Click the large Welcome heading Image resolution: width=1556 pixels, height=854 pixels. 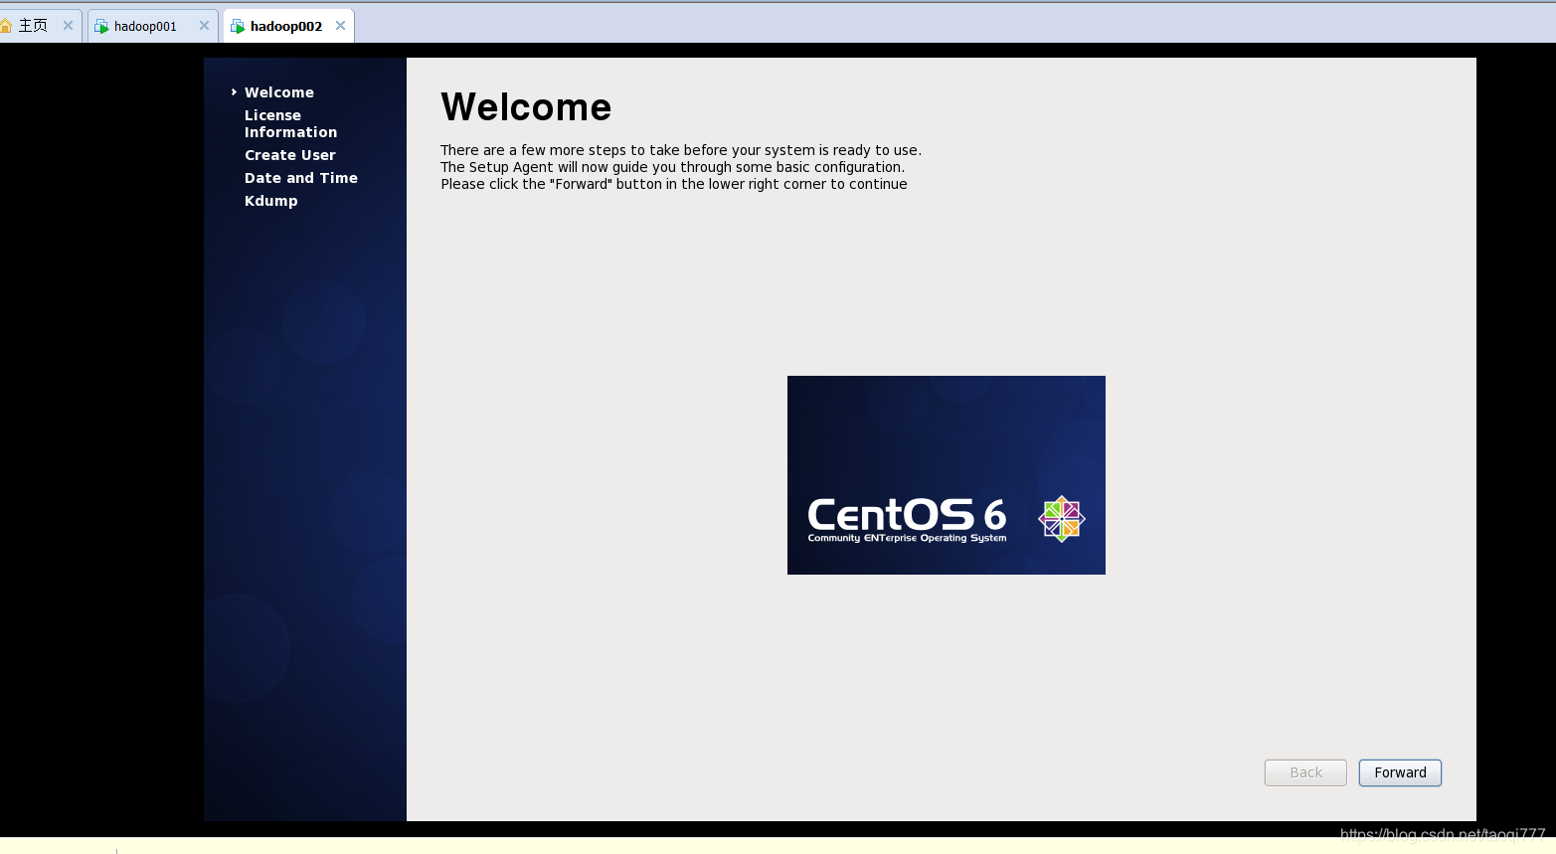(526, 107)
